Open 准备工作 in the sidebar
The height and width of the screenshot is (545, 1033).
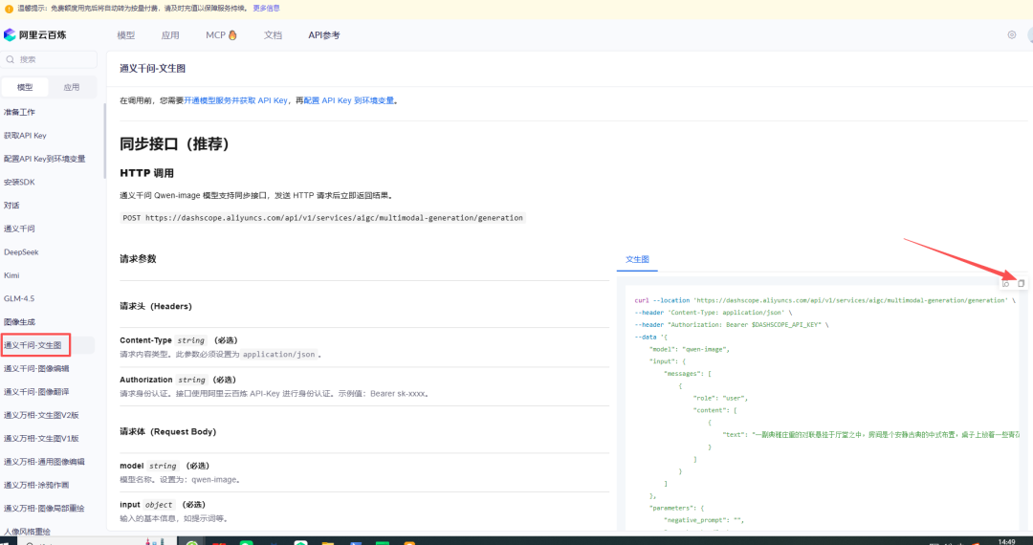point(19,112)
